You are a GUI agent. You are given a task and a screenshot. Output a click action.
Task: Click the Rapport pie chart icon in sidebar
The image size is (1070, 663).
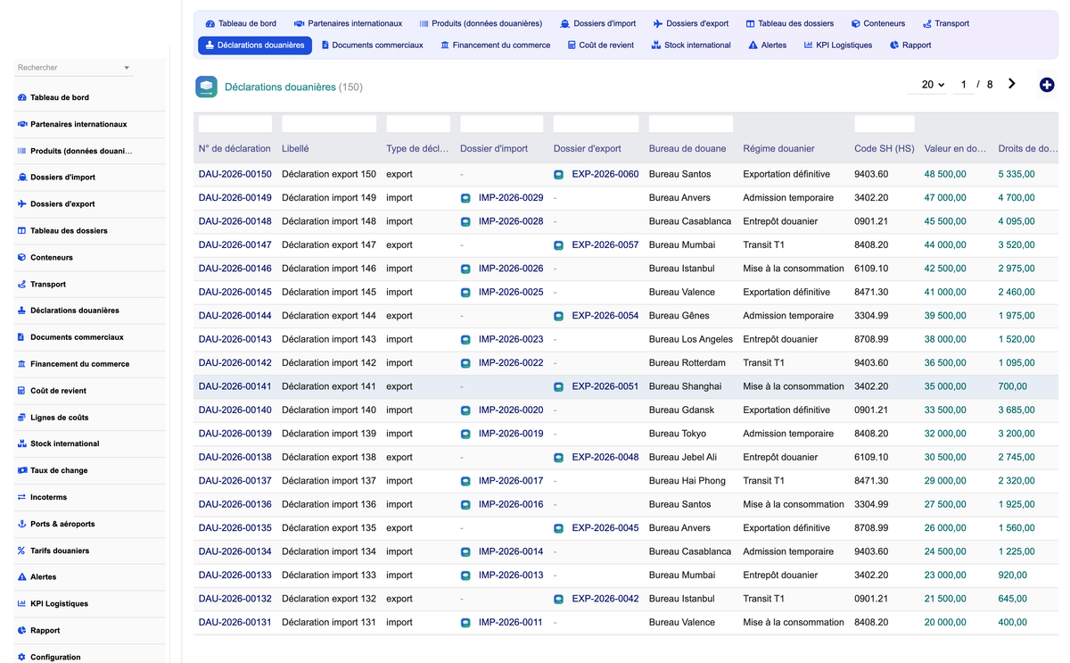pos(22,630)
